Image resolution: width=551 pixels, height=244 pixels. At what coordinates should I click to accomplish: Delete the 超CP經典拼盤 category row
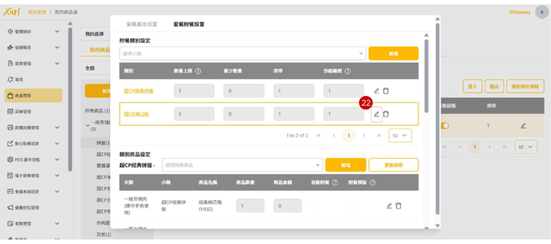pos(386,91)
